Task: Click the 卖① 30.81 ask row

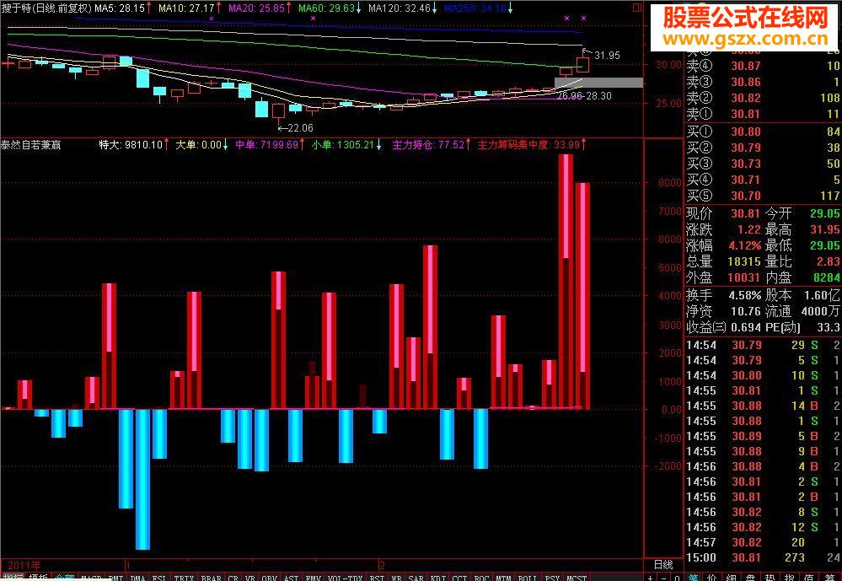Action: click(763, 114)
